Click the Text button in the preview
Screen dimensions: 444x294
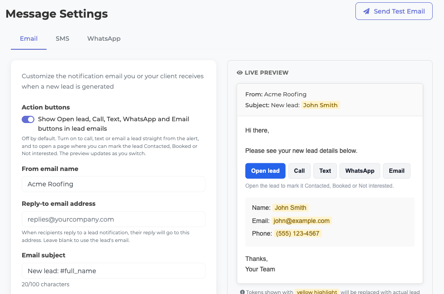coord(325,171)
